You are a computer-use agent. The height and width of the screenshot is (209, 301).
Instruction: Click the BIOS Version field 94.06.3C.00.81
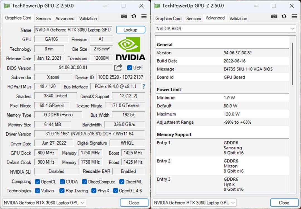73,68
